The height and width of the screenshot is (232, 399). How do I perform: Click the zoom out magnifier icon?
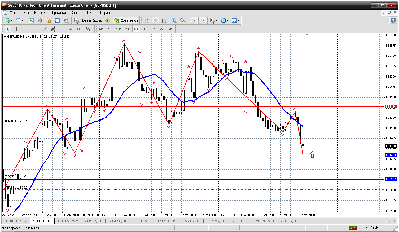(x=183, y=20)
